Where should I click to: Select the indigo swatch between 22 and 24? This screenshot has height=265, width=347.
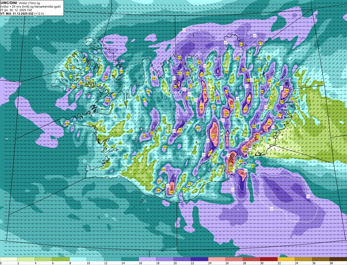200,259
